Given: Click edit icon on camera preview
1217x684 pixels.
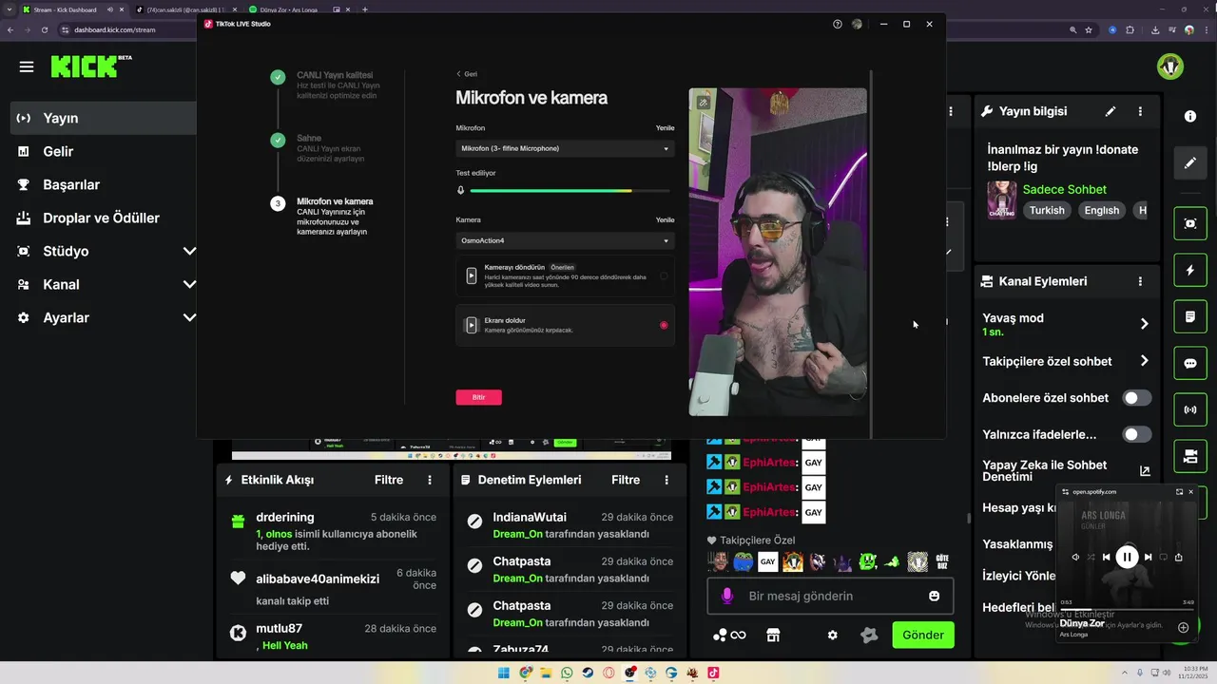Looking at the screenshot, I should (703, 103).
